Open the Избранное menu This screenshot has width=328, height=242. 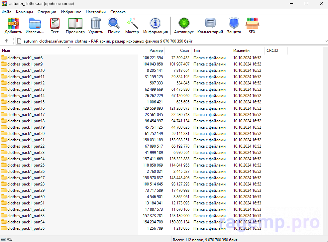(71, 12)
